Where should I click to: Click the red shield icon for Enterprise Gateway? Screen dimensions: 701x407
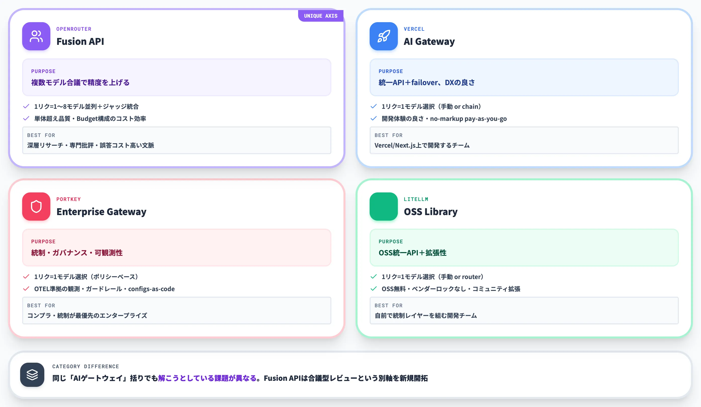click(36, 207)
